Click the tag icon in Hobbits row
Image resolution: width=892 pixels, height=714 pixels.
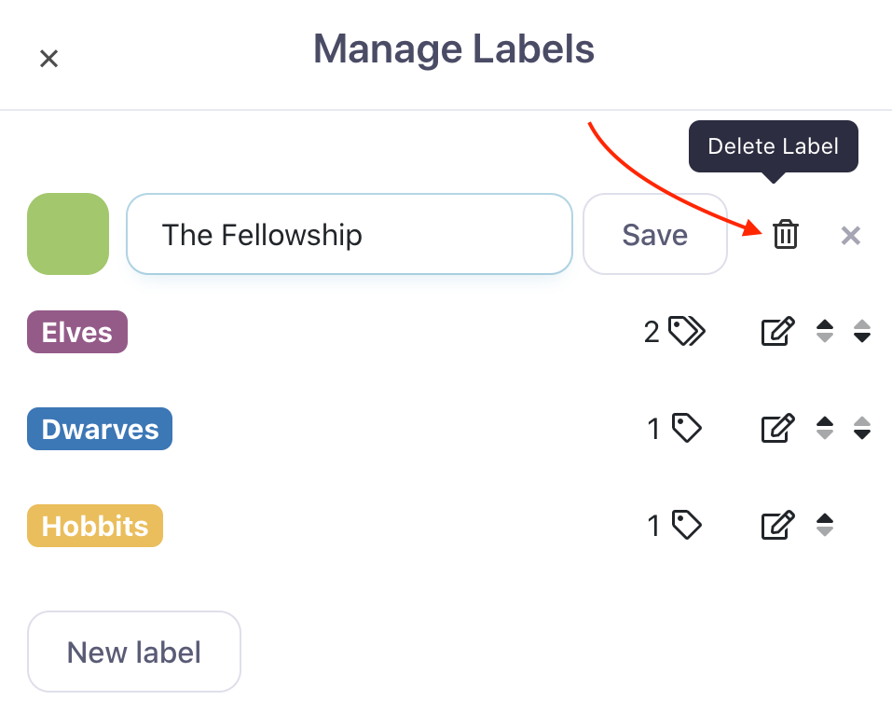click(x=687, y=526)
